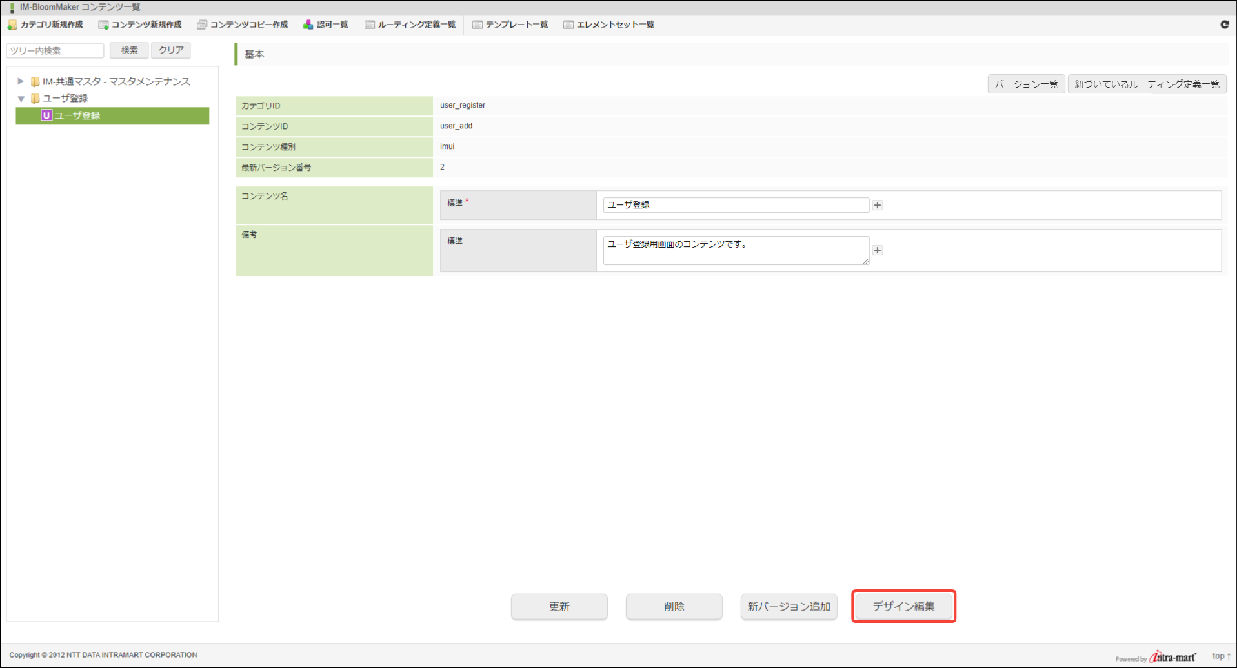
Task: Click the コンテンツコピー作成 toolbar icon
Action: coord(202,25)
